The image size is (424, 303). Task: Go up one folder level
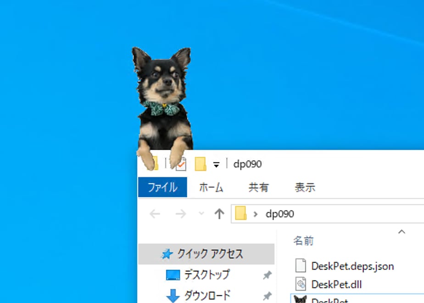[x=219, y=214]
